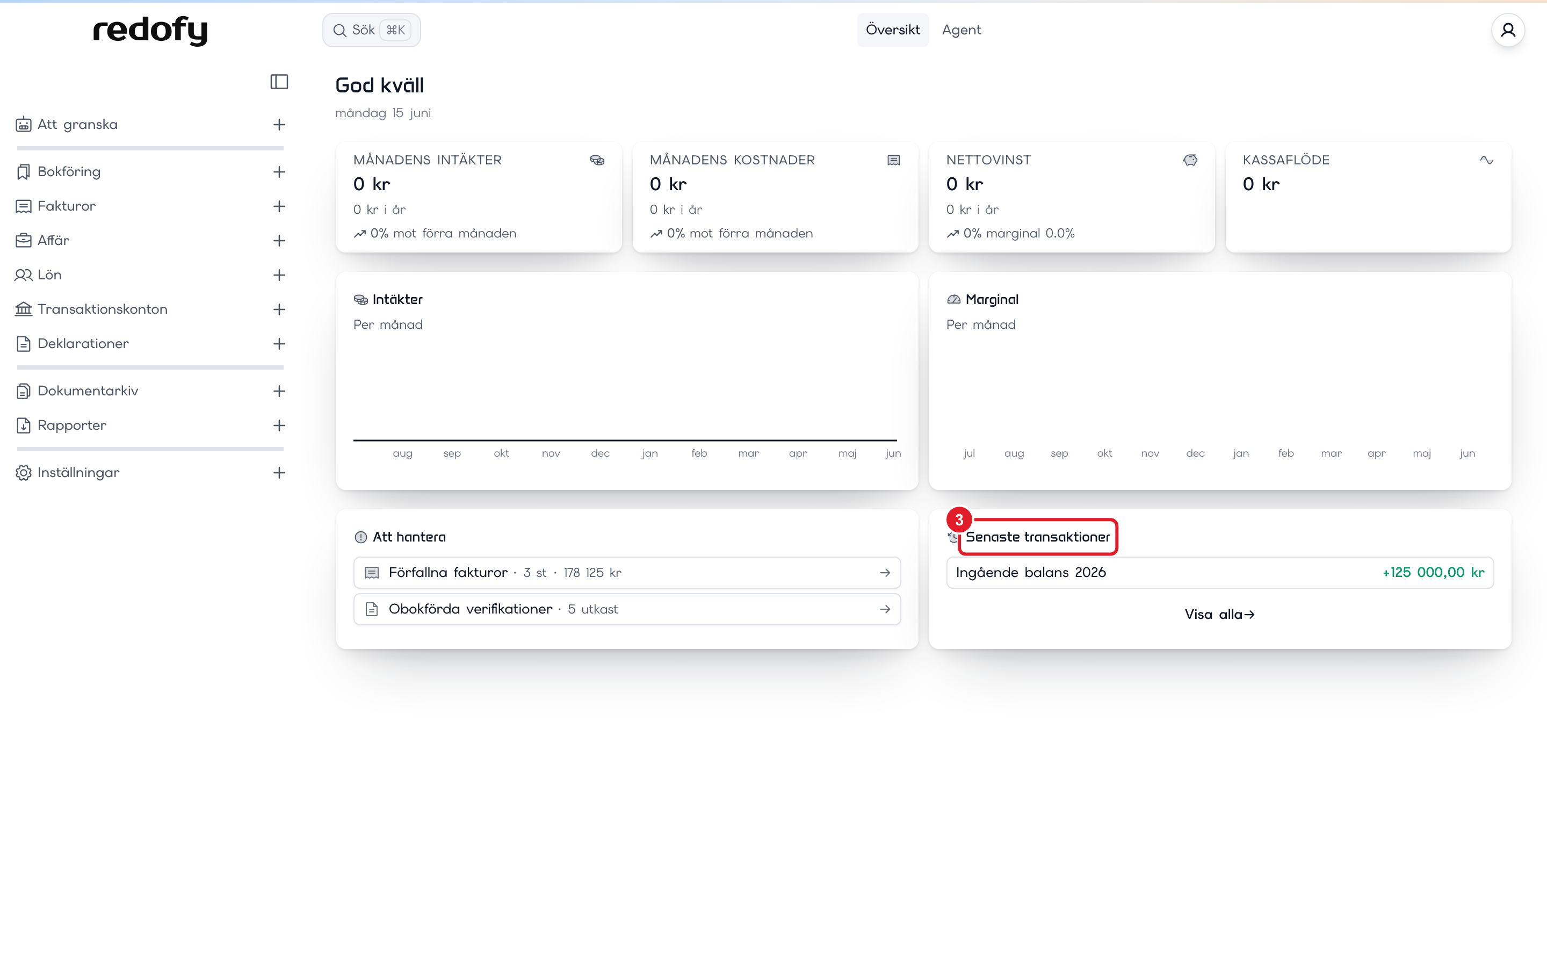Click the Månadens intäkter card
This screenshot has height=967, width=1547.
[479, 197]
